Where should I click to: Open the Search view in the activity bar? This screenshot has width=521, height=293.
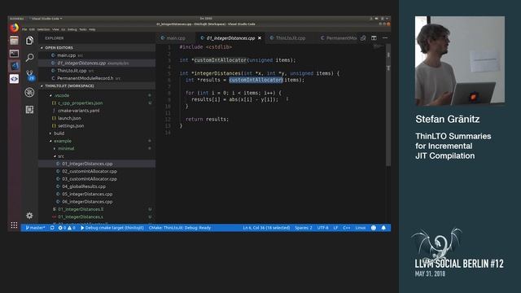29,58
